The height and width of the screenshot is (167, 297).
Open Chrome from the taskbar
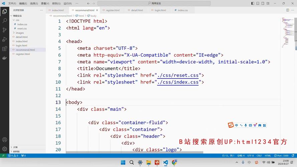click(x=174, y=162)
